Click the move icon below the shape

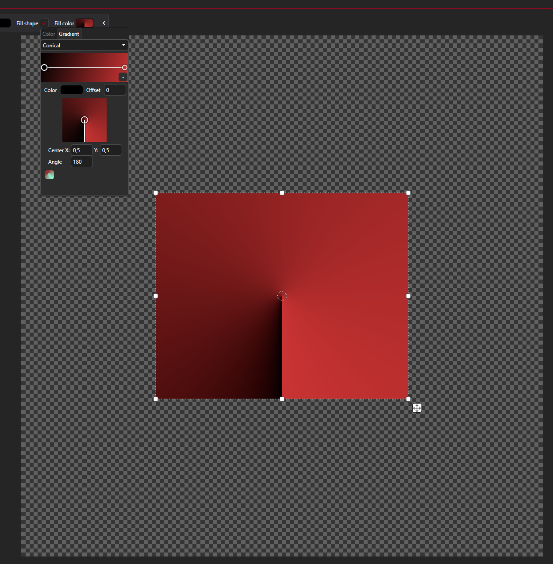coord(417,408)
